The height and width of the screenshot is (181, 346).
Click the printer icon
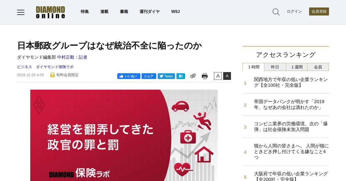click(x=205, y=76)
